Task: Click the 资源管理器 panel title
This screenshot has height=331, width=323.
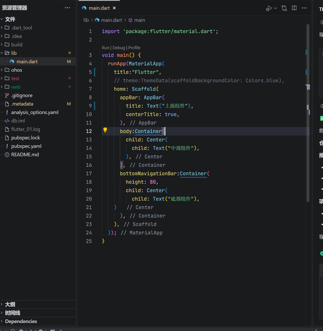Action: click(14, 8)
